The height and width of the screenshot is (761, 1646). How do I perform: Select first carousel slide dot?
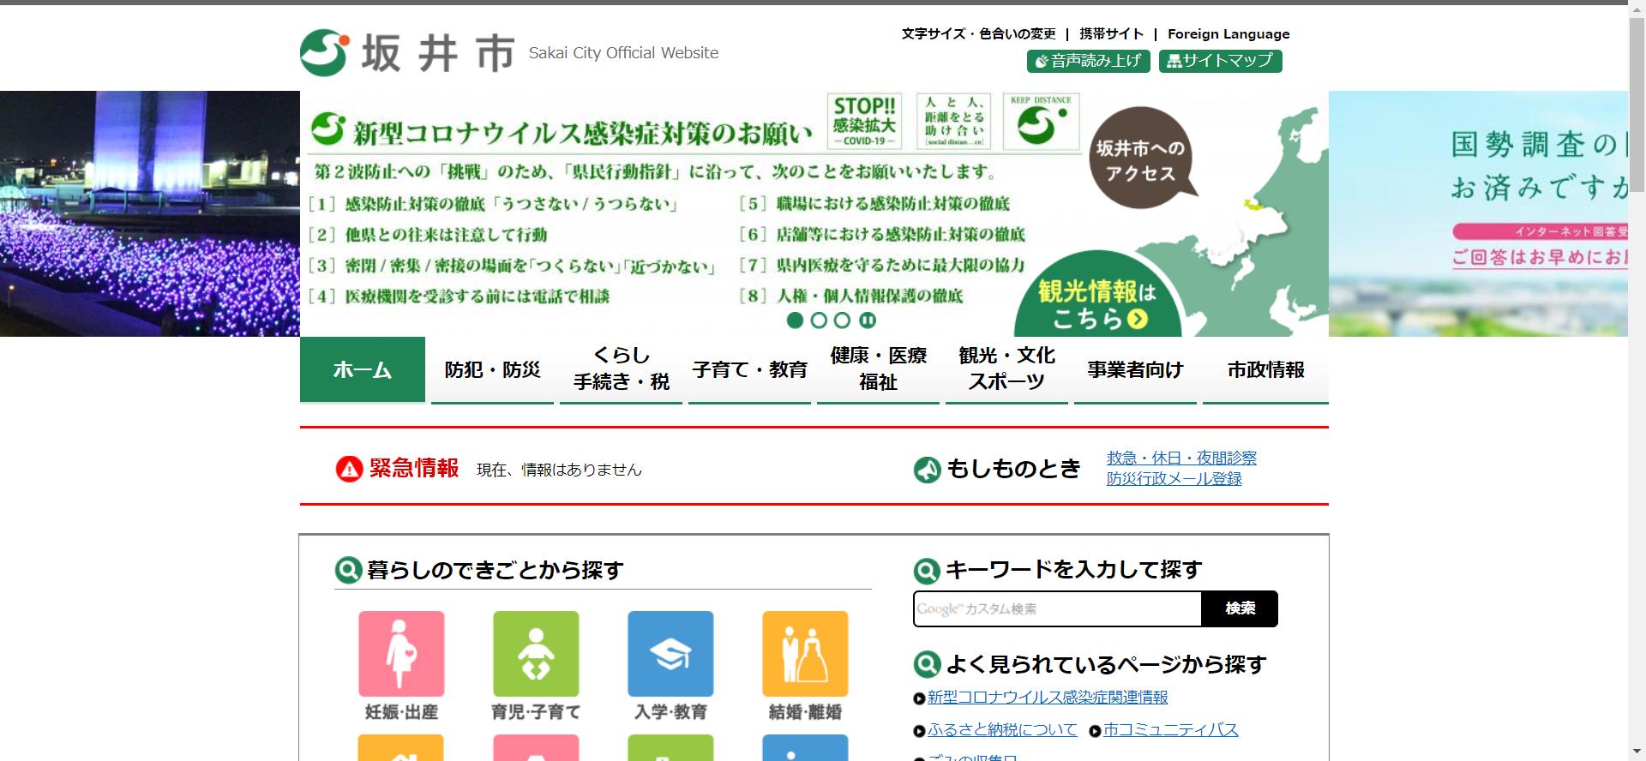tap(795, 321)
